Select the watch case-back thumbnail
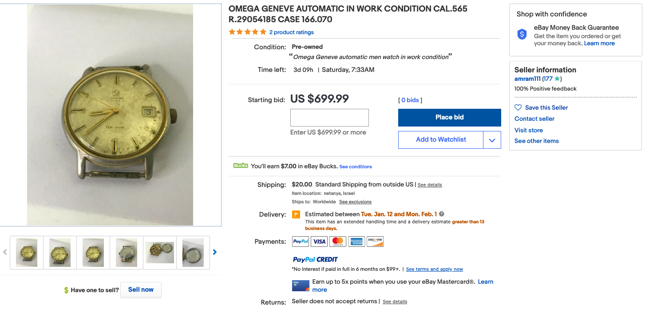Screen dimensions: 645x329 click(127, 253)
